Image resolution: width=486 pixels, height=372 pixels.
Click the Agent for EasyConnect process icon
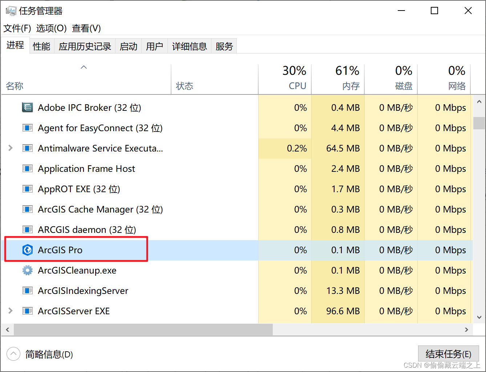coord(28,128)
